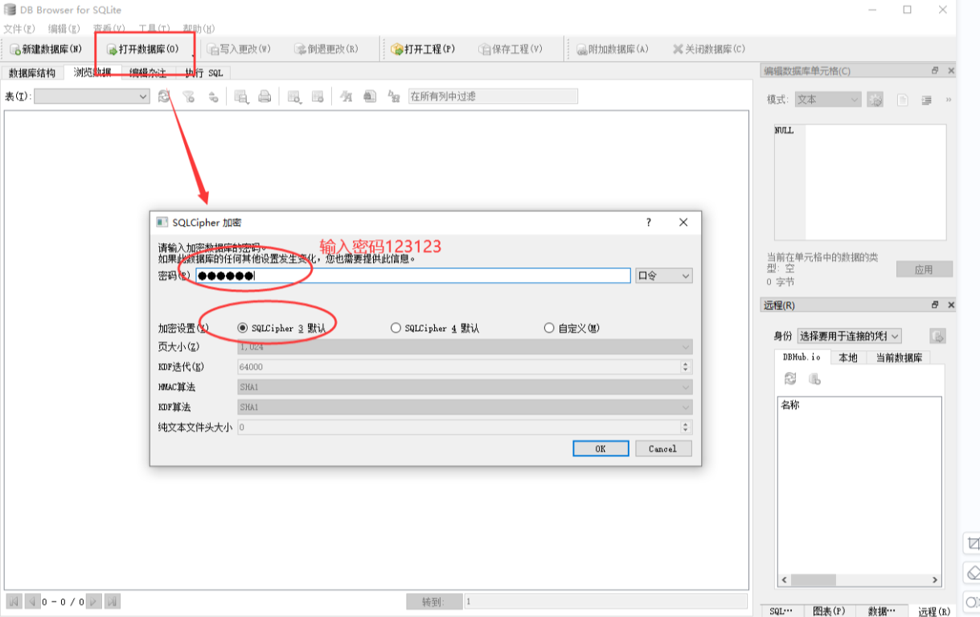Save project with 保存工程(V) button
This screenshot has width=980, height=617.
tap(511, 49)
